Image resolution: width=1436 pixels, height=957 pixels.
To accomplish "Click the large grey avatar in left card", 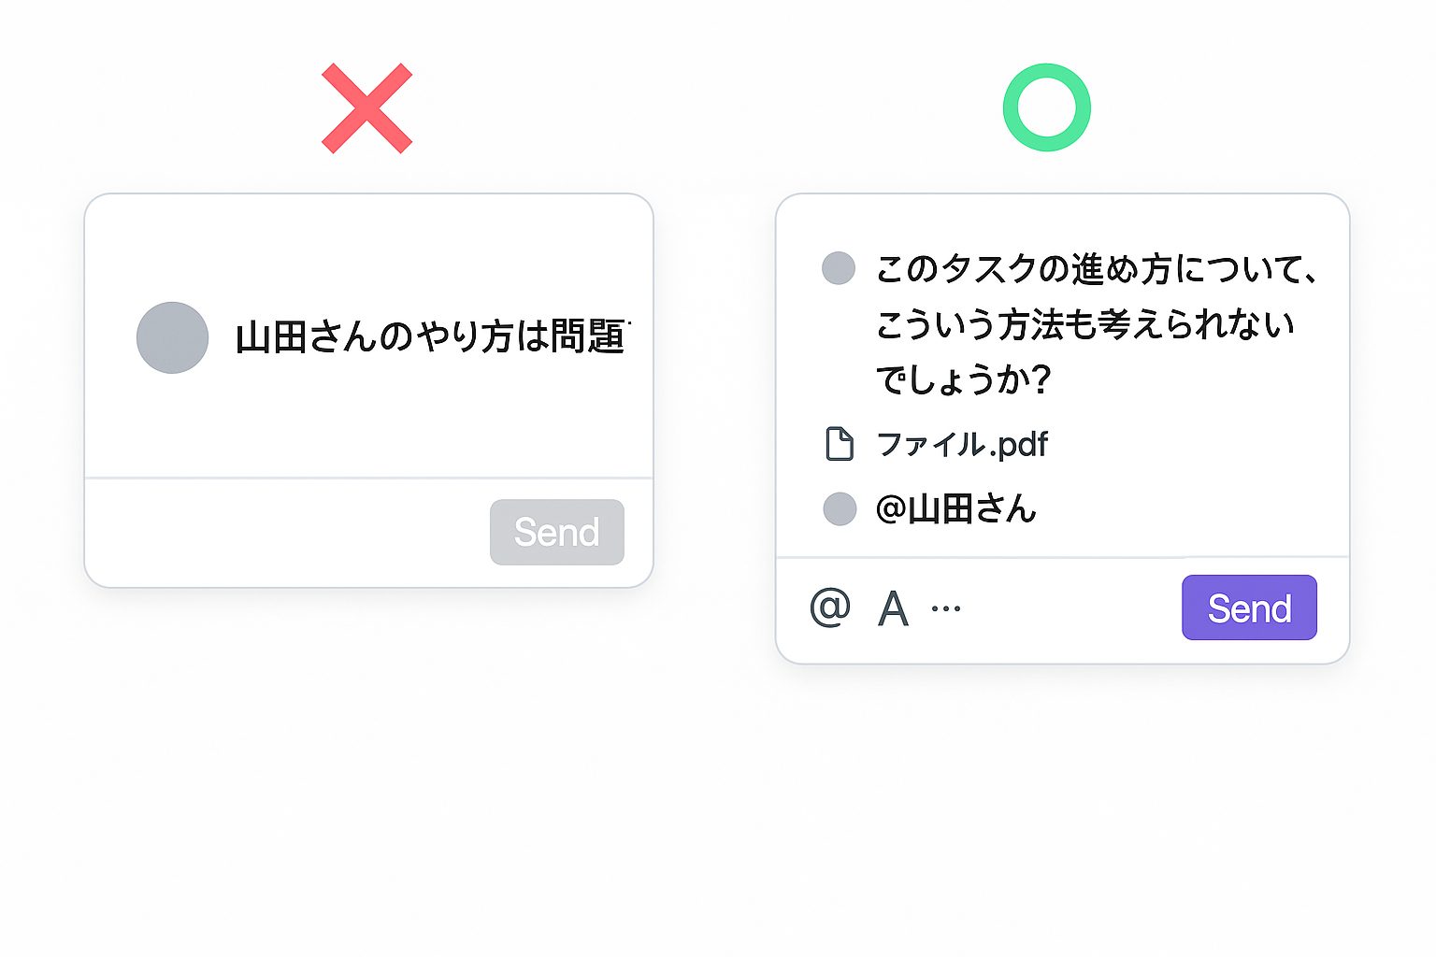I will point(172,337).
